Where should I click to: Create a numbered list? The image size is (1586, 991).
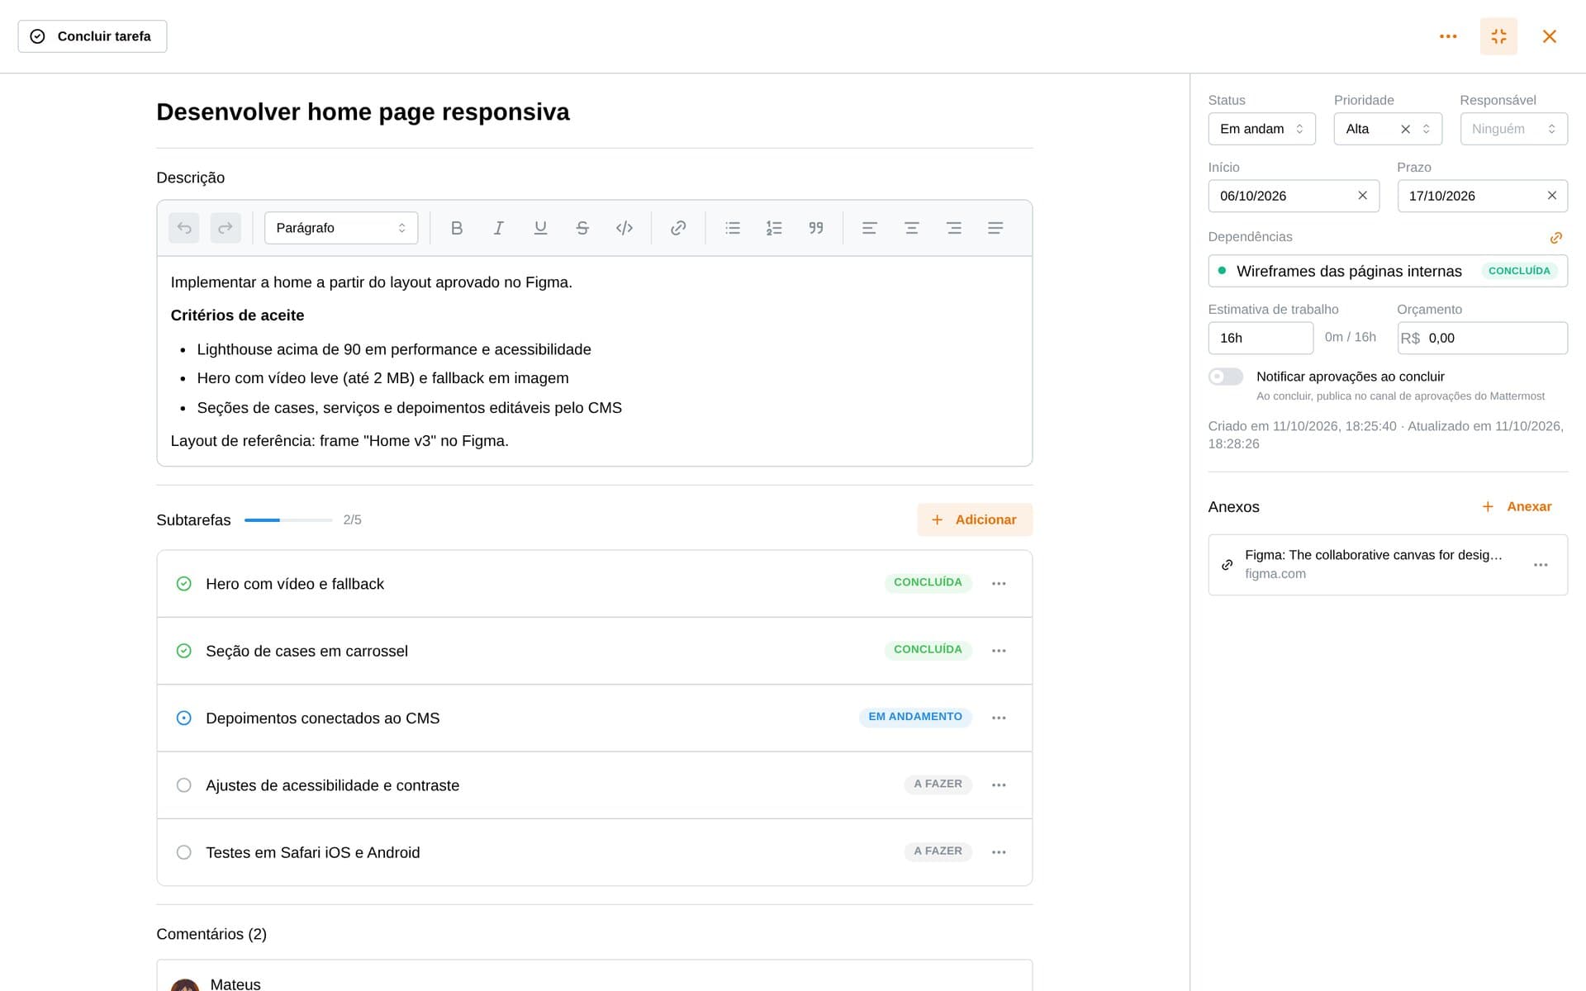[x=774, y=228]
